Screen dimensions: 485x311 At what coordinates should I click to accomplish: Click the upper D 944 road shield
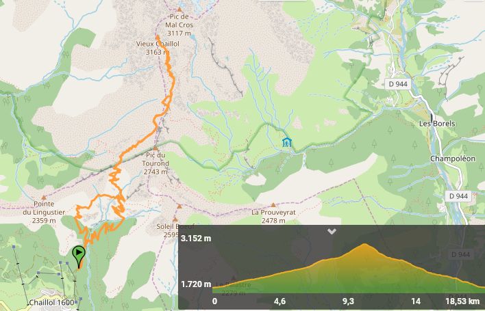tap(398, 84)
